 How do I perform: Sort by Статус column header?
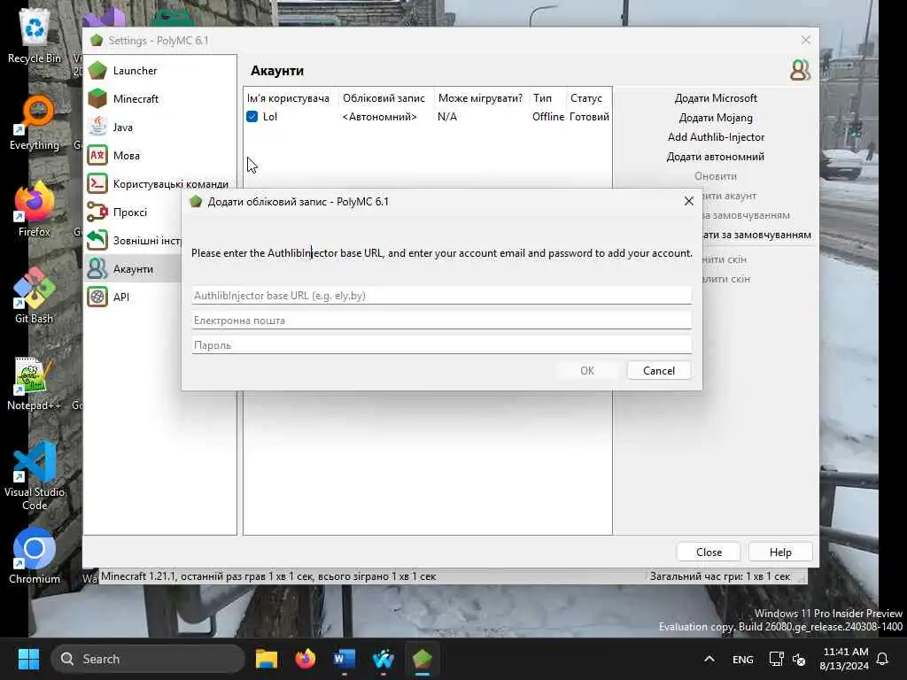(589, 98)
